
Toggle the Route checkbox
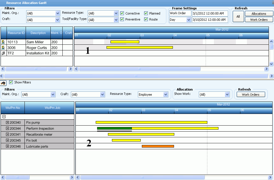(x=146, y=19)
